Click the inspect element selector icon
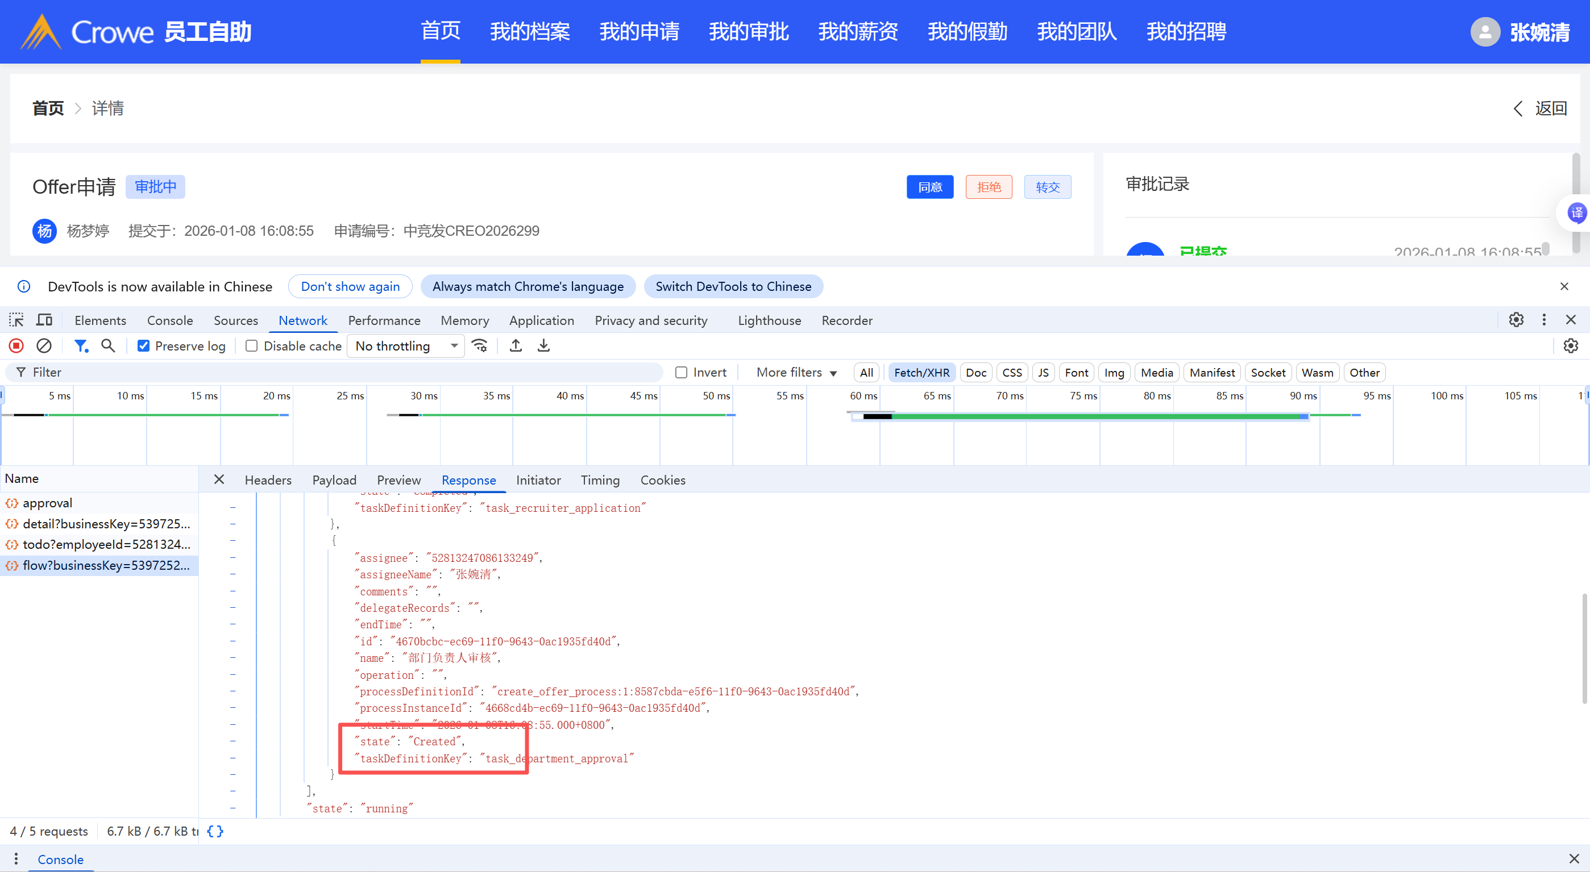 pyautogui.click(x=16, y=320)
